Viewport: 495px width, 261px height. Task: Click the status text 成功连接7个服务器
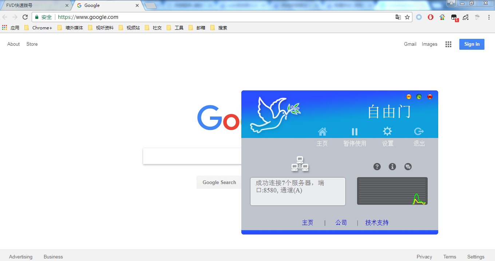pos(283,183)
